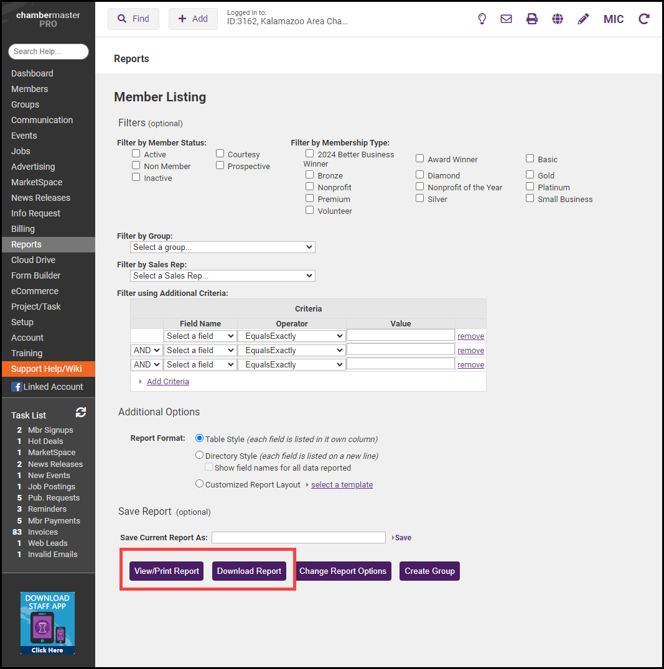Open the Facebook Linked Account icon
This screenshot has width=664, height=669.
point(17,387)
